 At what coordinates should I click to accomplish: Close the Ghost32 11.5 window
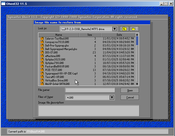(171, 4)
